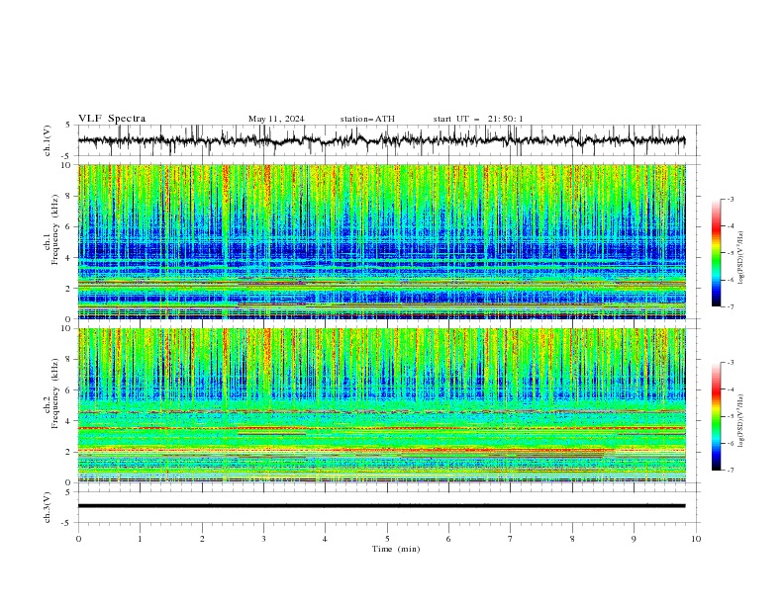Click inside the ch.1 frequency spectrogram

[x=381, y=241]
